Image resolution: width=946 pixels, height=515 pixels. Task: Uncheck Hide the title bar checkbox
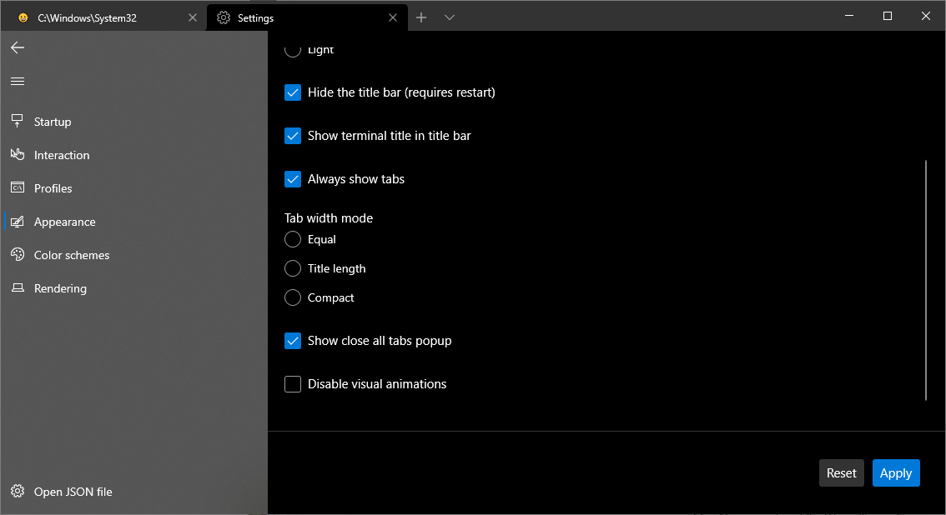[293, 92]
